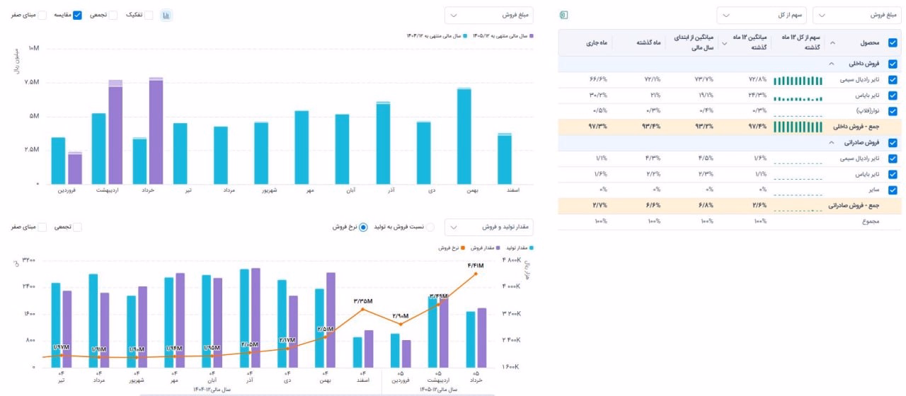The height and width of the screenshot is (396, 906).
Task: Click the بهمن blue sales bar
Action: click(x=464, y=136)
